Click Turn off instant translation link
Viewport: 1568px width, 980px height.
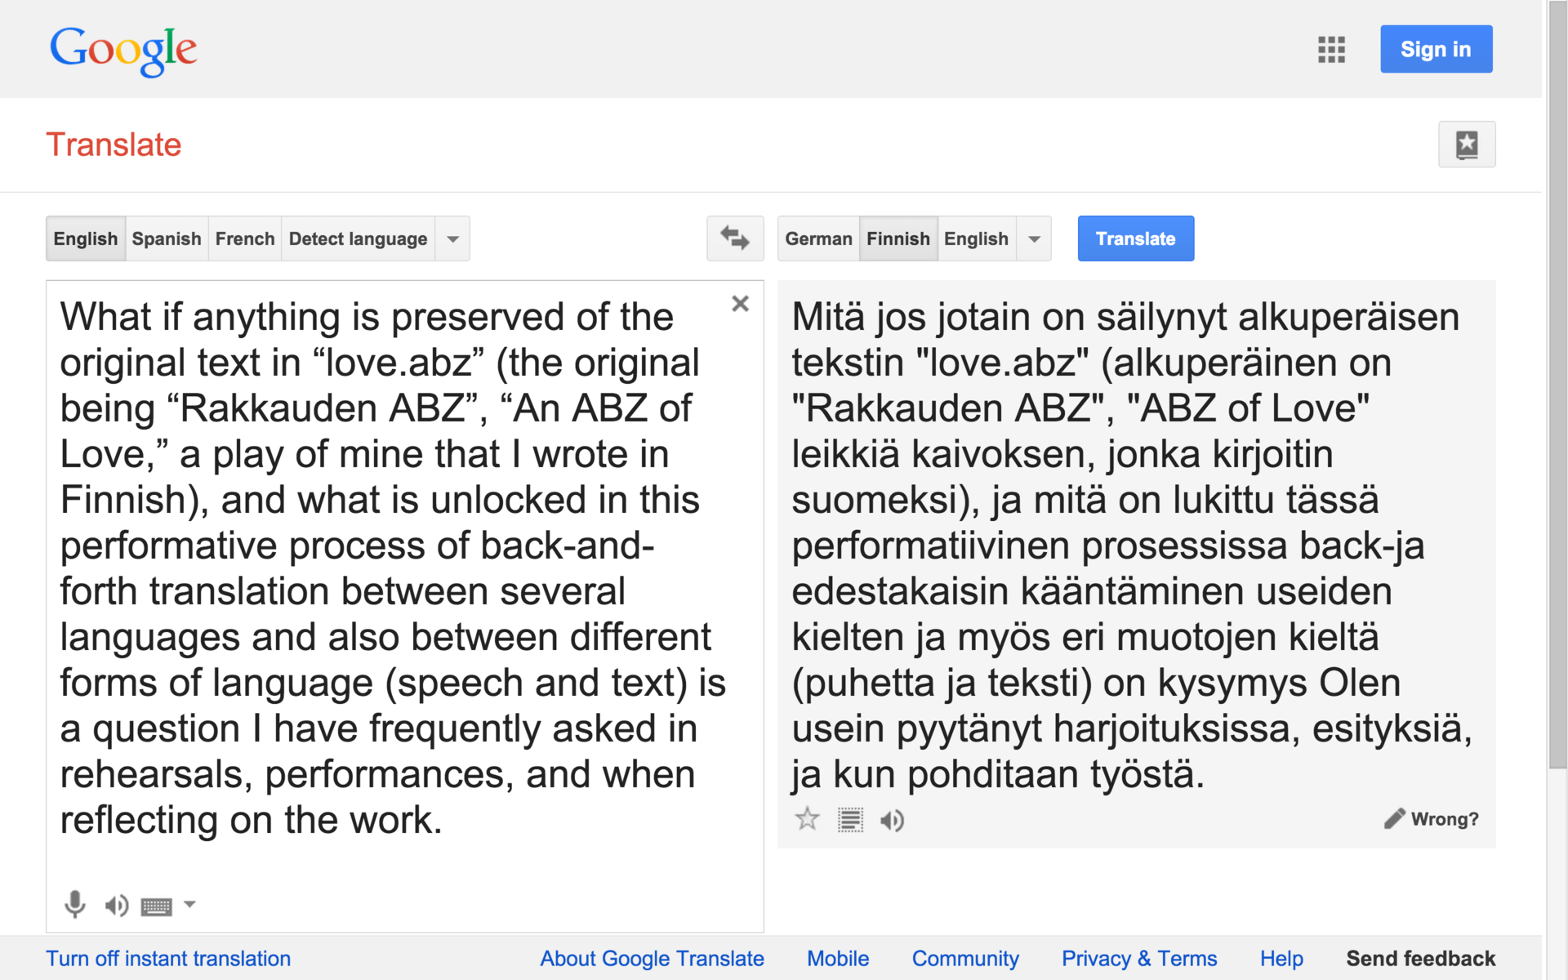click(168, 959)
